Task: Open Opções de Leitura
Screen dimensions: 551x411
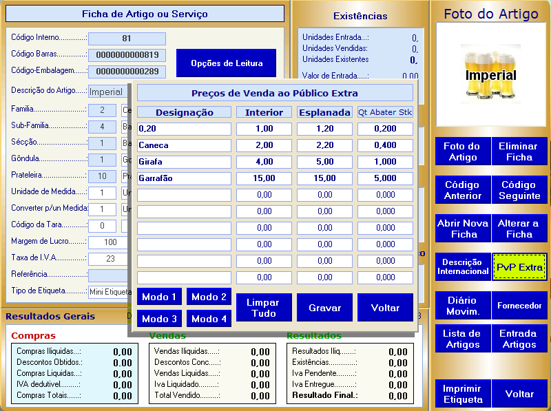Action: coord(226,63)
